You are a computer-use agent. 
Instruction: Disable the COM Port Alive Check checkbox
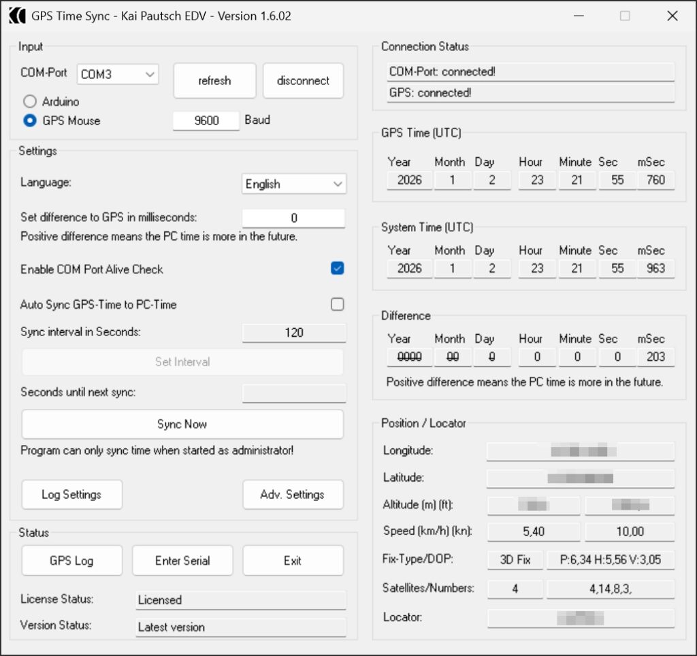(x=337, y=269)
